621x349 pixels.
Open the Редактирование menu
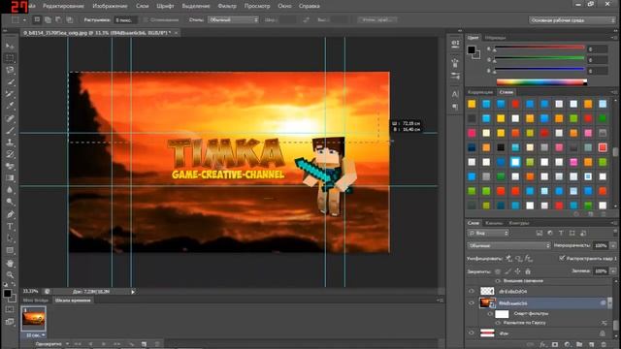point(63,6)
